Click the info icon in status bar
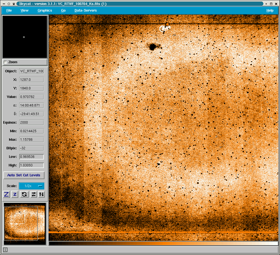Image resolution: width=280 pixels, height=255 pixels. (5, 250)
